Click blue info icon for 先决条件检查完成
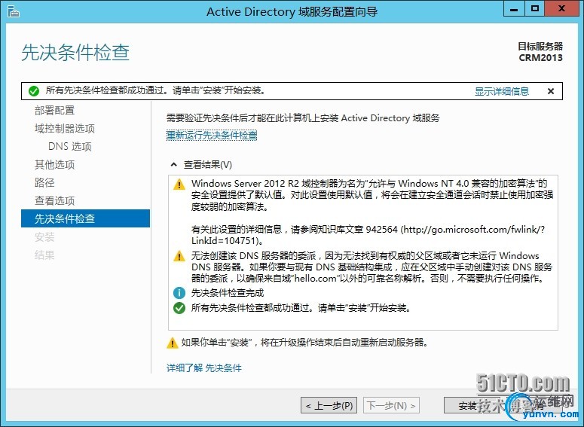 coord(179,293)
